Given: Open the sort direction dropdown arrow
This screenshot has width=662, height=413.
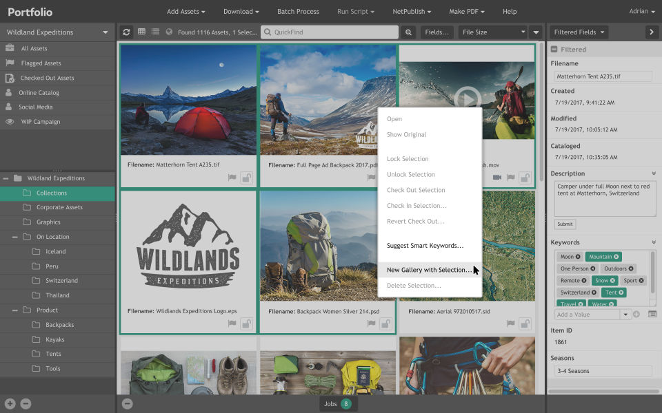Looking at the screenshot, I should pos(536,32).
